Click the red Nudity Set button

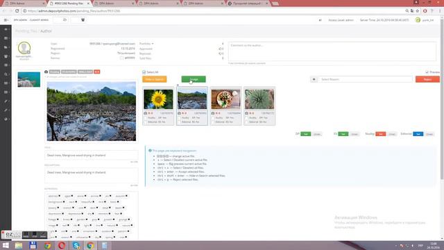[x=381, y=134]
